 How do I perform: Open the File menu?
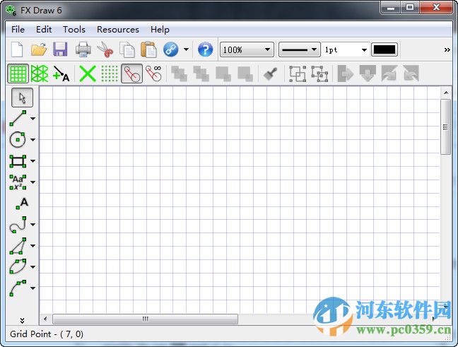coord(18,30)
